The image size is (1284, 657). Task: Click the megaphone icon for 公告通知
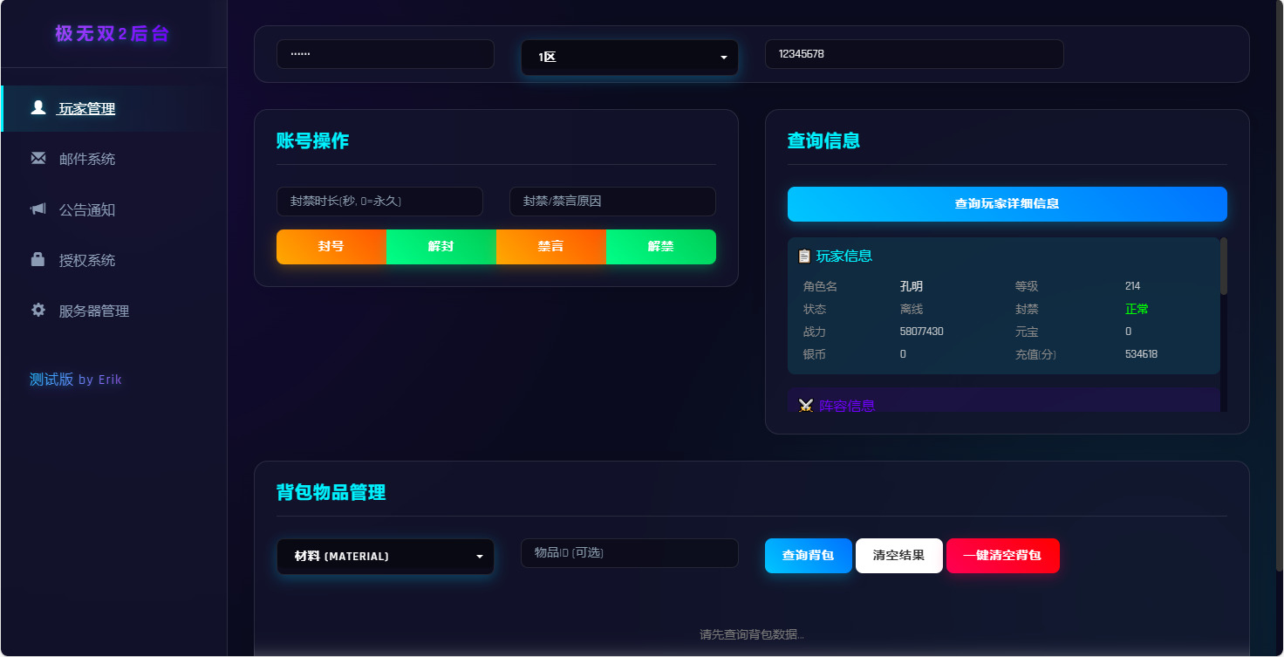point(37,209)
